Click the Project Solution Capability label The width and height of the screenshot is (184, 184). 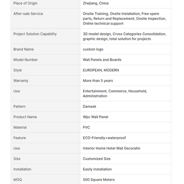[35, 34]
